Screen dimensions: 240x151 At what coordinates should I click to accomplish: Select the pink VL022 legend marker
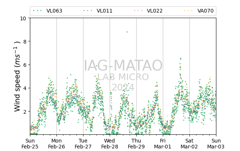138,11
